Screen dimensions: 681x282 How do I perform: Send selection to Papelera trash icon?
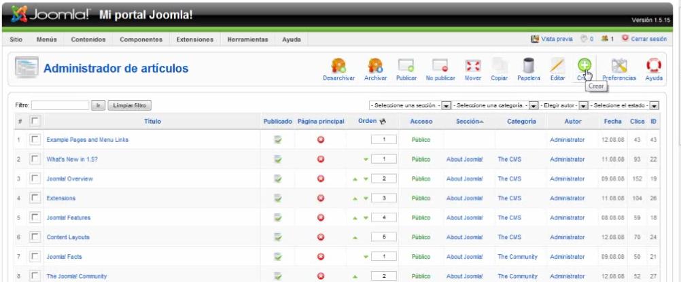click(529, 66)
